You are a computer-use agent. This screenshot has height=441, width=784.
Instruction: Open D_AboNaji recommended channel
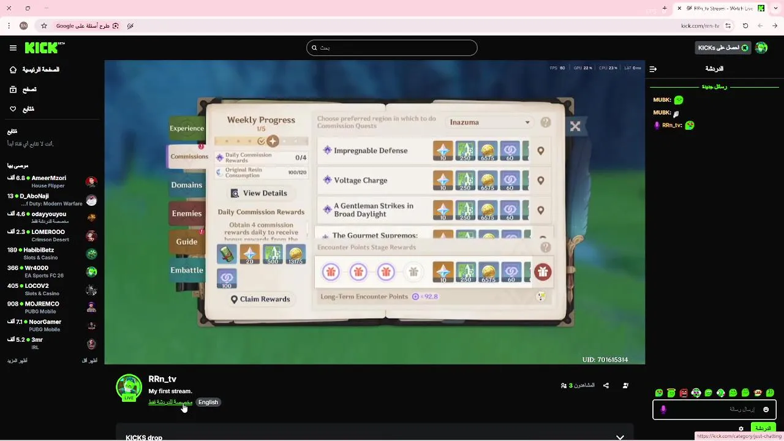pyautogui.click(x=53, y=200)
